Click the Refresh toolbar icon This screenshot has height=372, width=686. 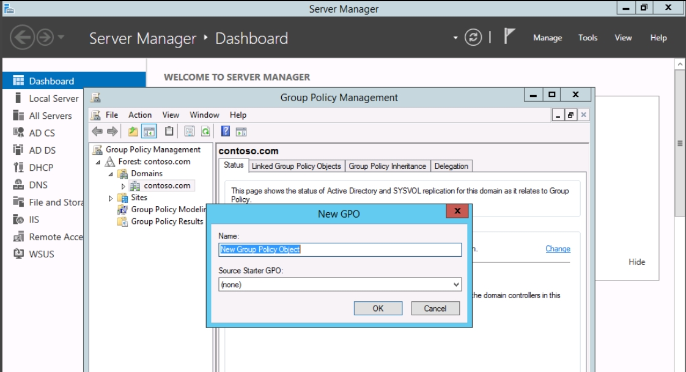(206, 131)
